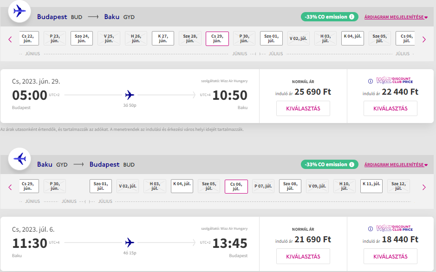The image size is (436, 272).
Task: Select outbound date K 27, jún.
Action: tap(163, 38)
